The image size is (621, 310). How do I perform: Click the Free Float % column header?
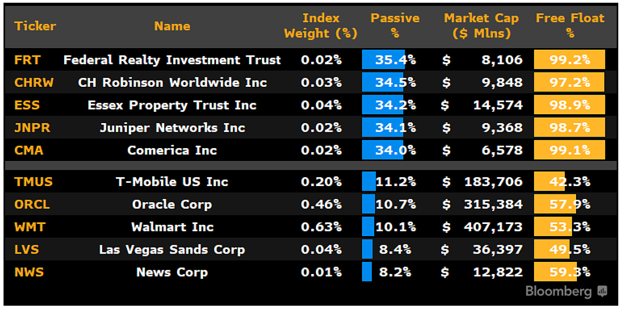(570, 26)
